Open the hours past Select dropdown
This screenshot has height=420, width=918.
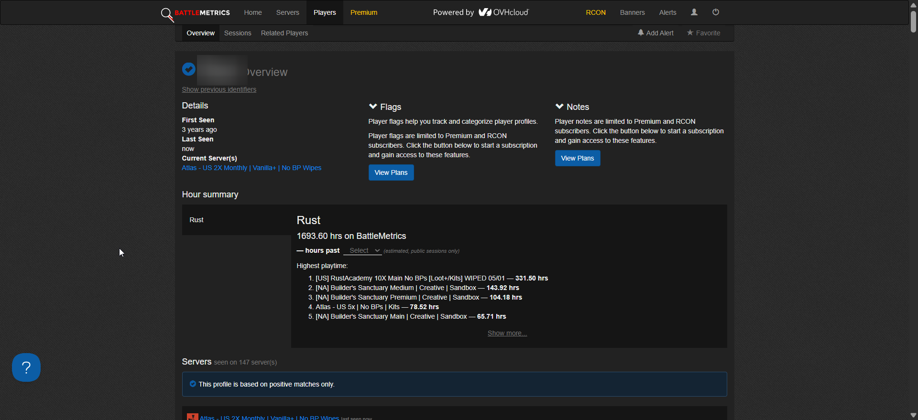pyautogui.click(x=362, y=251)
